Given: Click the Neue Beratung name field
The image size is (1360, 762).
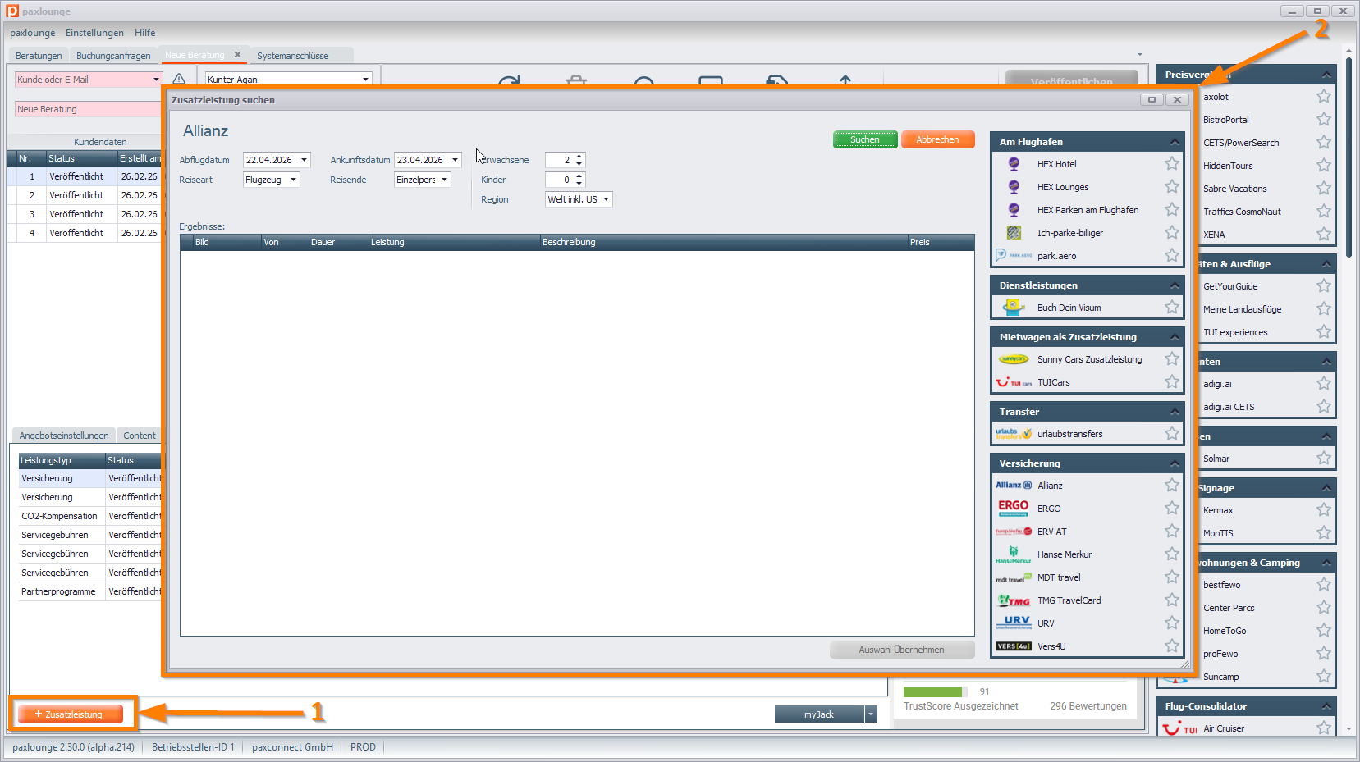Looking at the screenshot, I should 88,109.
